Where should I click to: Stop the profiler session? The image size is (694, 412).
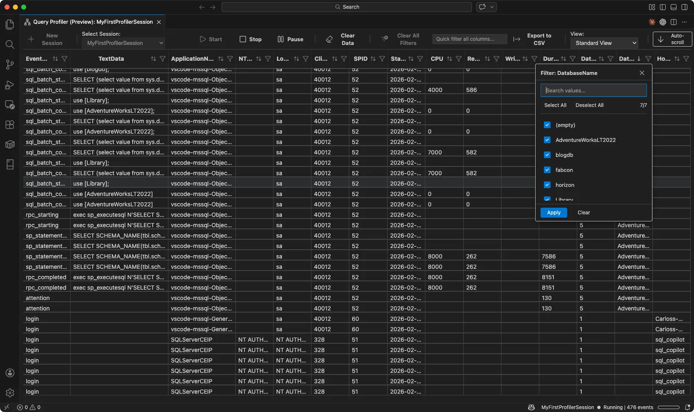click(250, 39)
